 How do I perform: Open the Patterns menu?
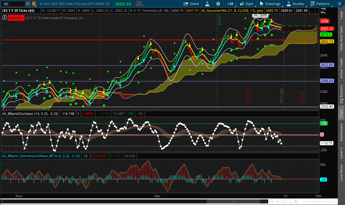320,4
